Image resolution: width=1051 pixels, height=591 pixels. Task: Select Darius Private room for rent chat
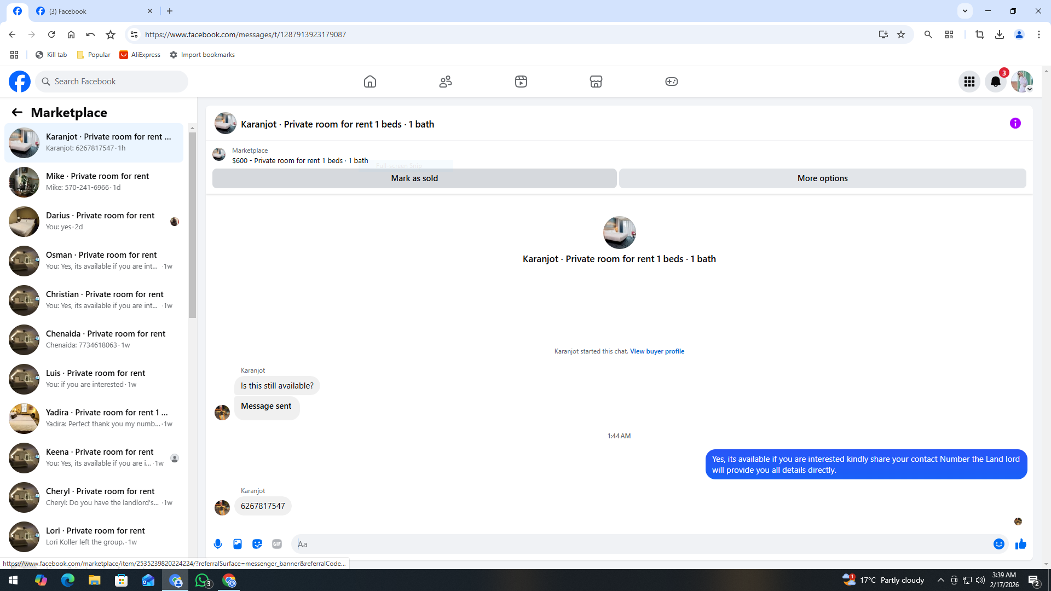click(x=94, y=221)
